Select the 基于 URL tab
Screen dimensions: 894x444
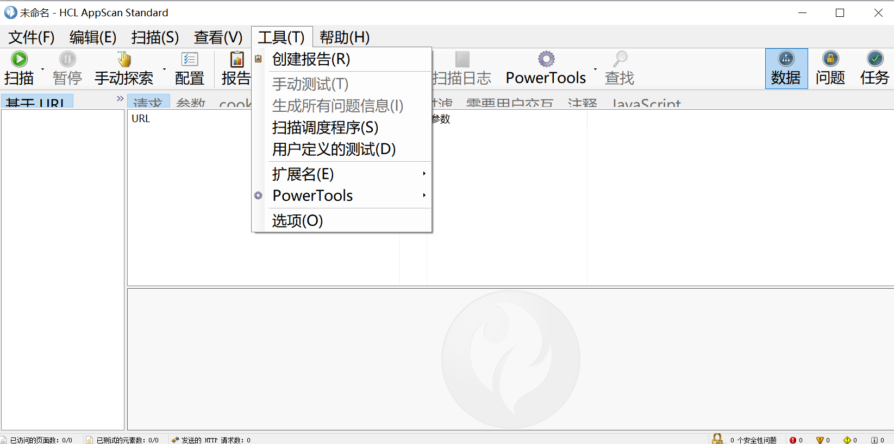click(x=37, y=101)
